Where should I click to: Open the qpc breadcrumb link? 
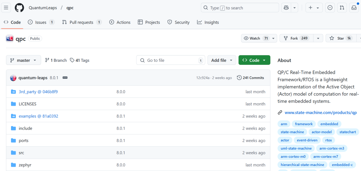point(70,8)
